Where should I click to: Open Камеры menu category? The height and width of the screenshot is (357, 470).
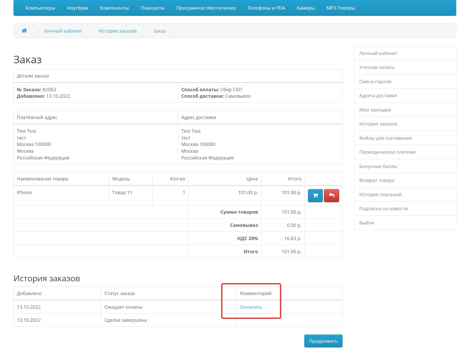point(306,8)
